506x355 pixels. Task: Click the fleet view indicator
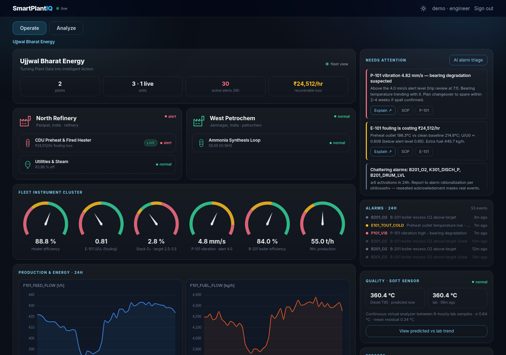point(337,64)
